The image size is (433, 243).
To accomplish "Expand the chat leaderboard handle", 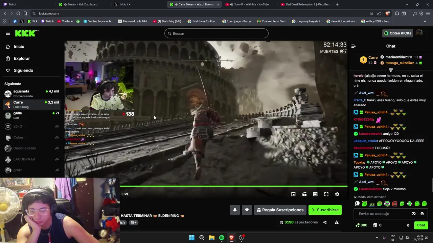I will (391, 70).
